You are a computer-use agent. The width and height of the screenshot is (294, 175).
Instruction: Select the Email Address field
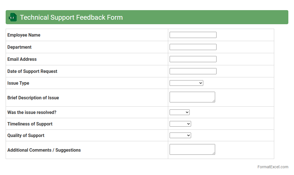(193, 59)
